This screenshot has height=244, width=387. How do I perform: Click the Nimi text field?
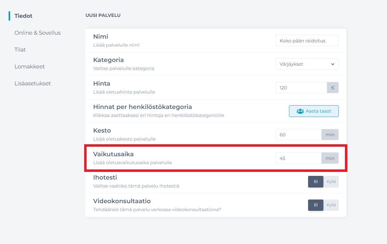(307, 41)
